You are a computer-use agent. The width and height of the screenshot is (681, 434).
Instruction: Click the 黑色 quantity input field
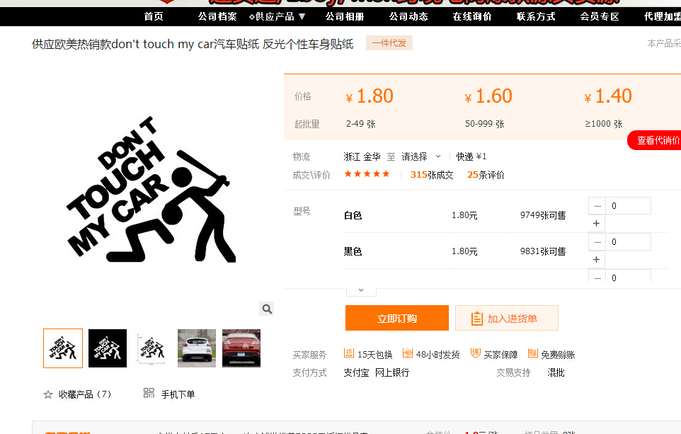click(628, 242)
